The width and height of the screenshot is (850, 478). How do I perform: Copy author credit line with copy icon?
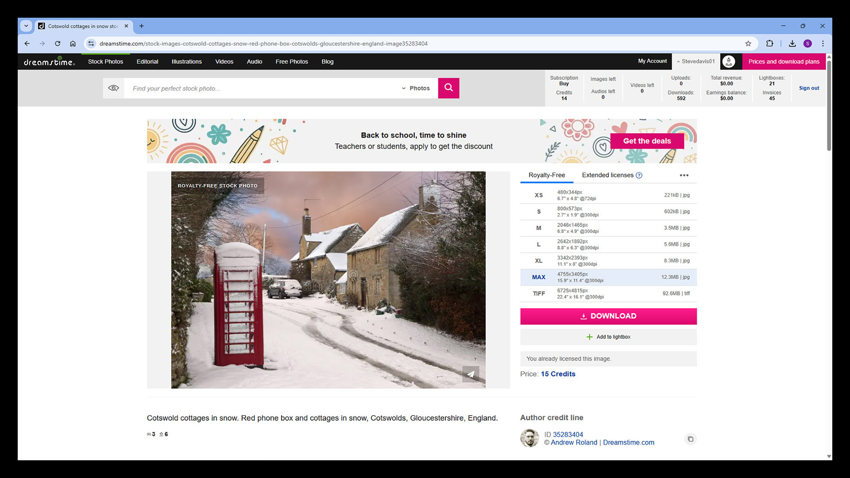click(690, 439)
